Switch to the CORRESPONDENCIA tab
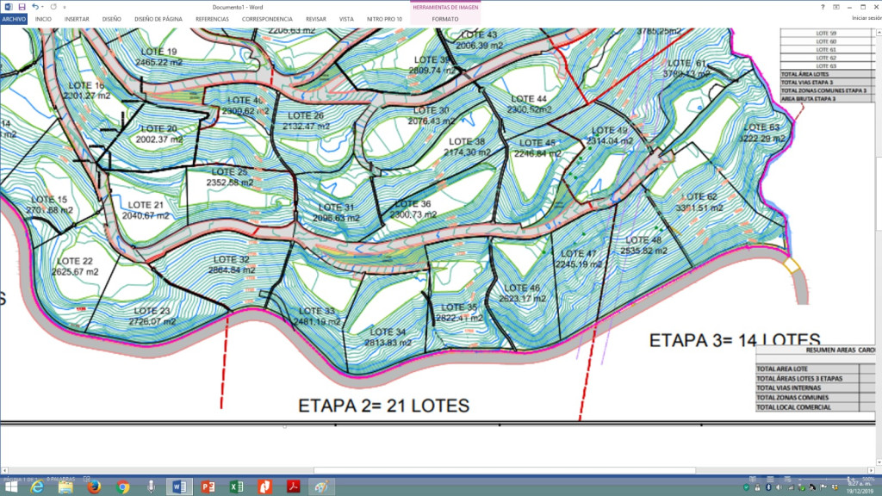The height and width of the screenshot is (496, 882). tap(267, 19)
